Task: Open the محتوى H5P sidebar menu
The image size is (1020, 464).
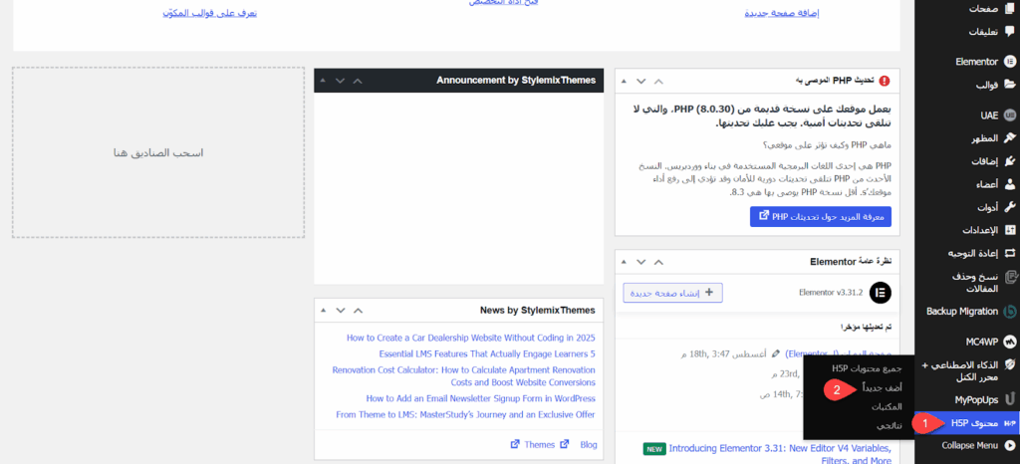Action: 967,423
